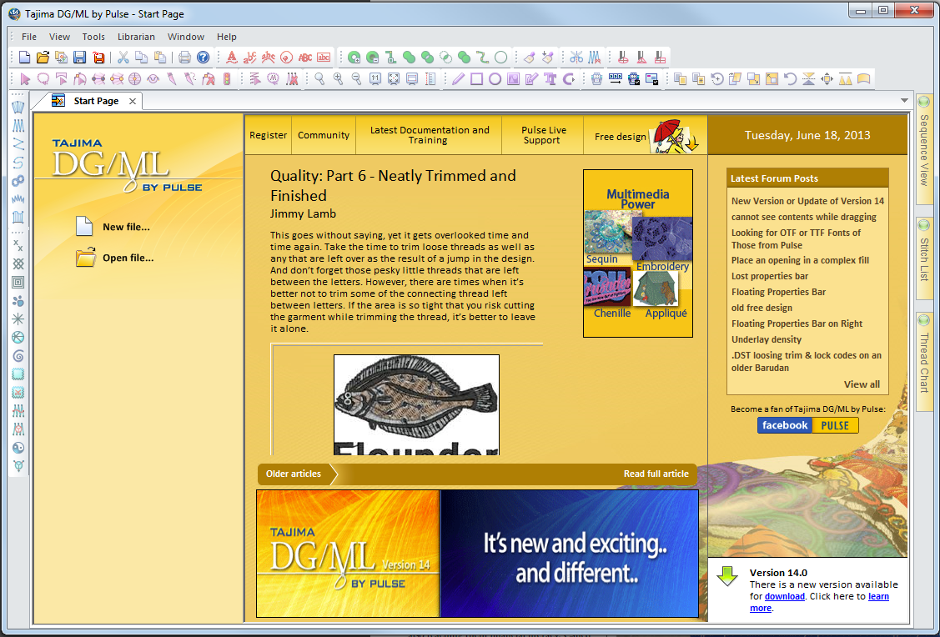
Task: Click the blue floppy Save icon
Action: (79, 58)
